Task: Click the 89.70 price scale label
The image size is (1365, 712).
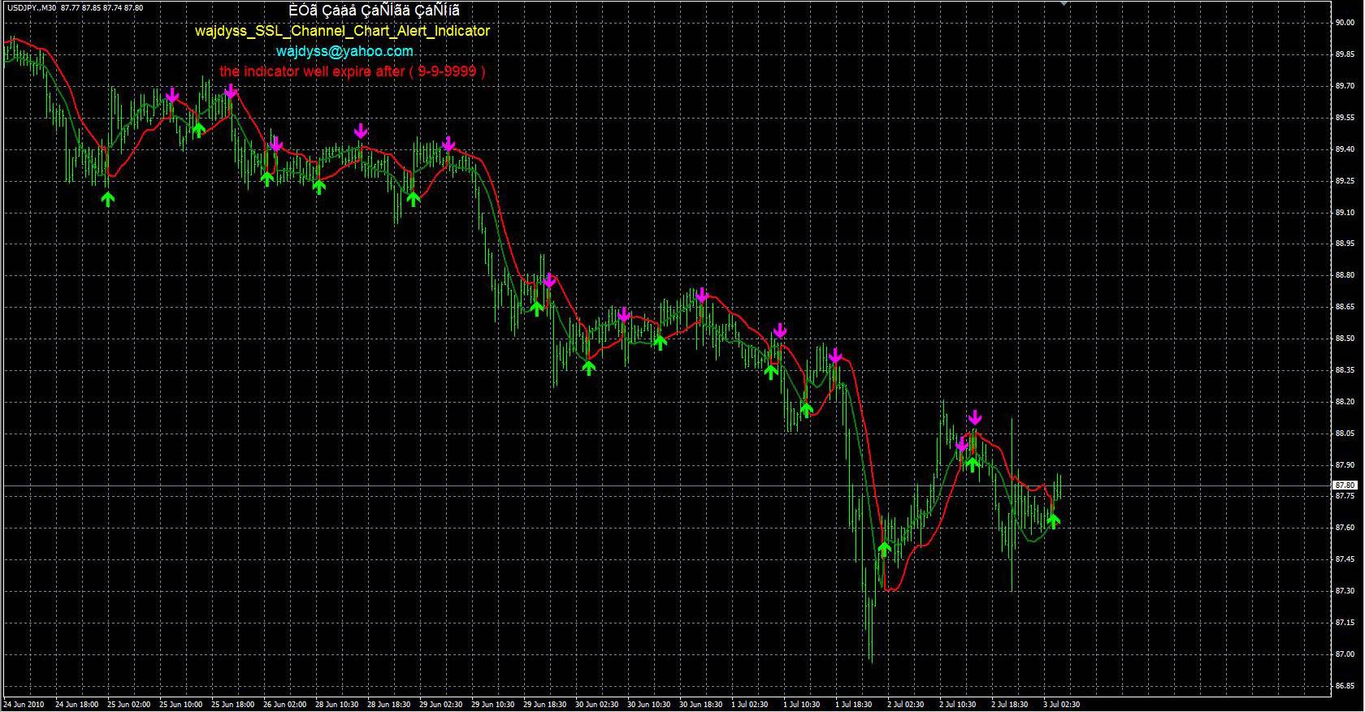Action: (x=1344, y=85)
